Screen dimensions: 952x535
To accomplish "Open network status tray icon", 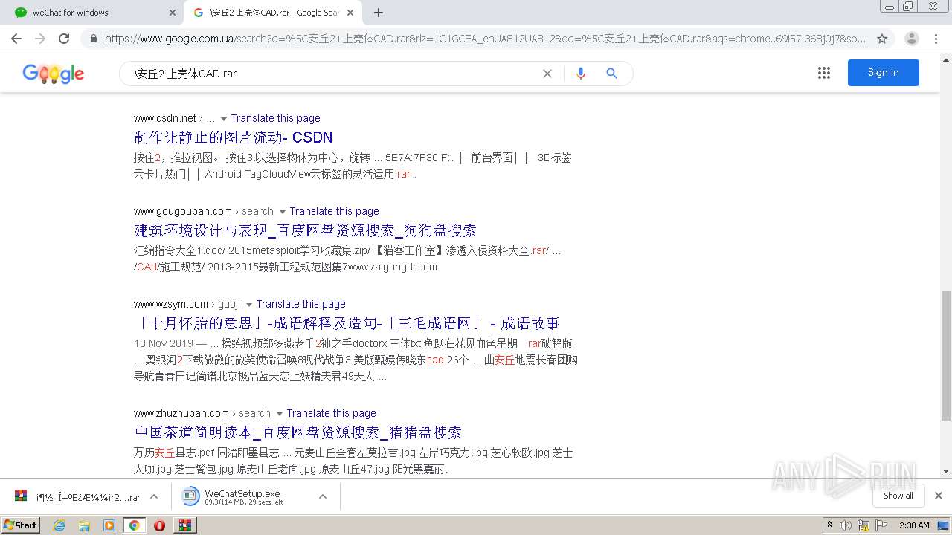I will (863, 525).
